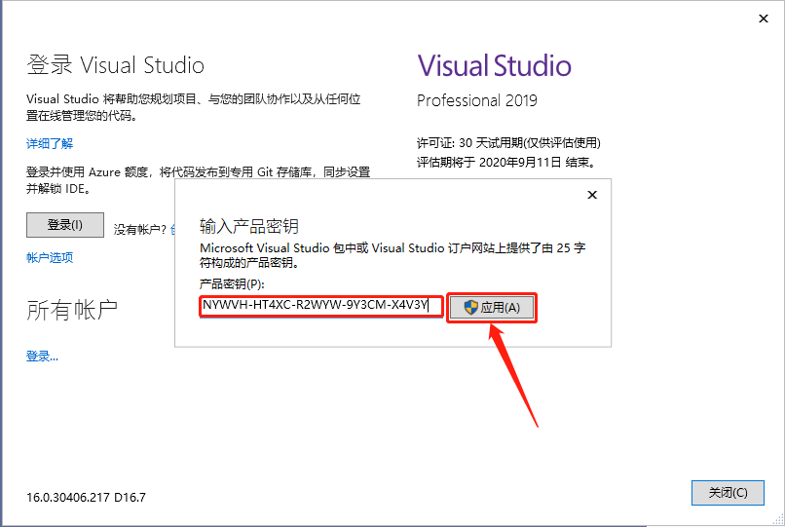Click the 没有帐户? text
The width and height of the screenshot is (785, 527).
click(139, 230)
